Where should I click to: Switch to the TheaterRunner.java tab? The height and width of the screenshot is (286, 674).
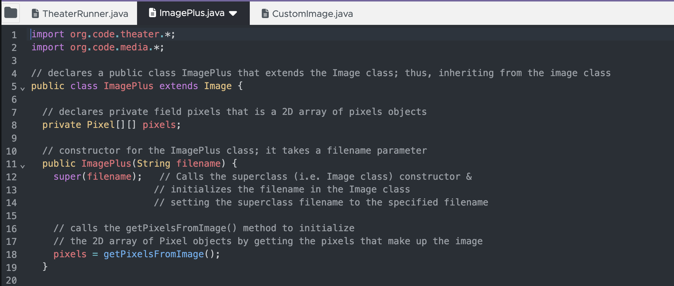(x=85, y=14)
